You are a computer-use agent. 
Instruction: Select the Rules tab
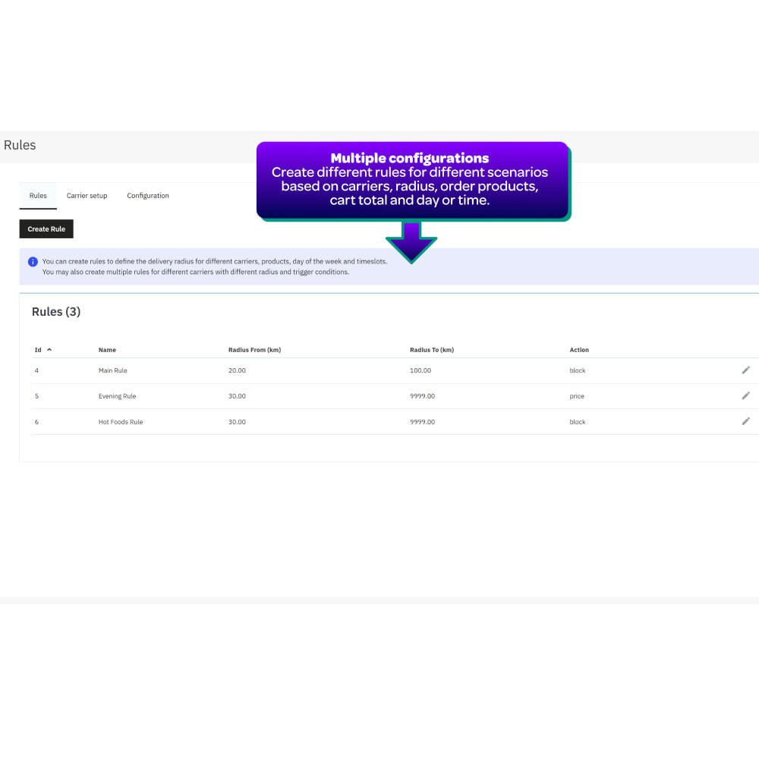[37, 195]
